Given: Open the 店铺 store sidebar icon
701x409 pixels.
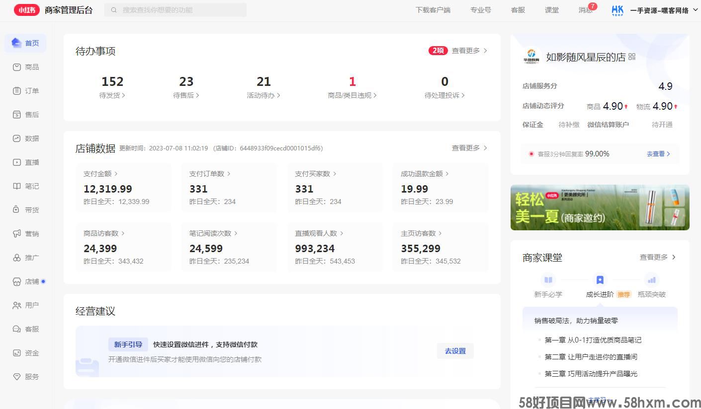Looking at the screenshot, I should click(16, 281).
